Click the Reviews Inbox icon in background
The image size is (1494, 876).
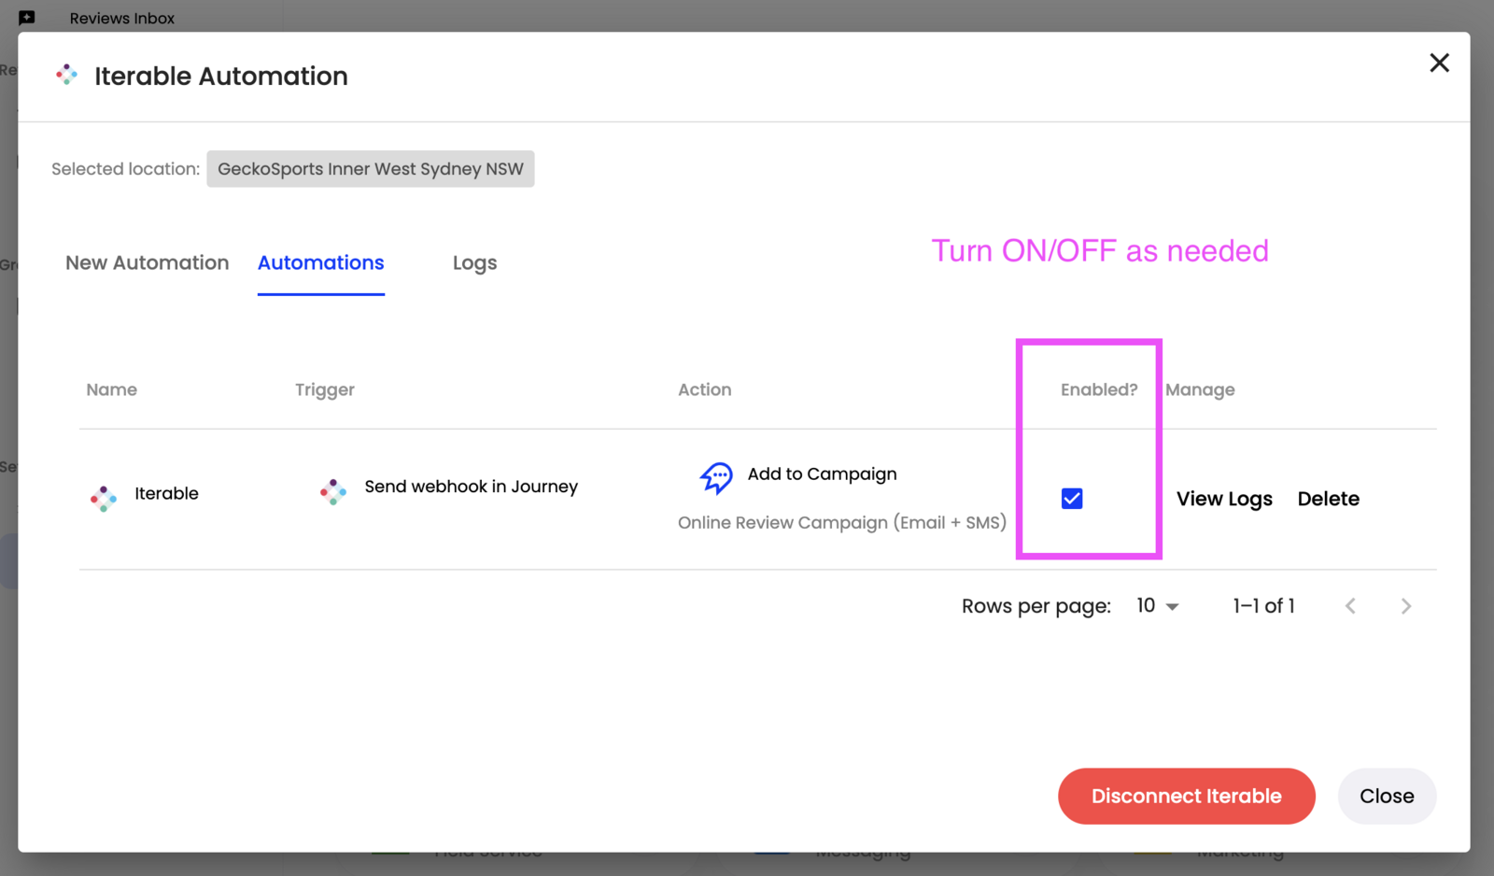[27, 18]
